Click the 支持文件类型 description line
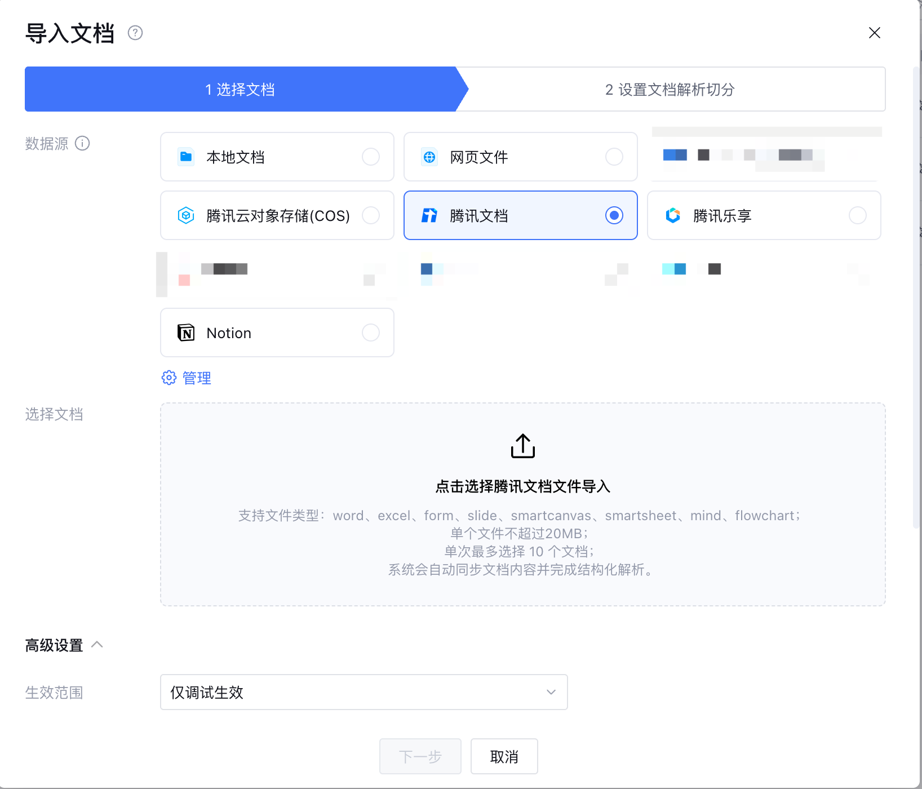The height and width of the screenshot is (789, 922). pos(520,516)
